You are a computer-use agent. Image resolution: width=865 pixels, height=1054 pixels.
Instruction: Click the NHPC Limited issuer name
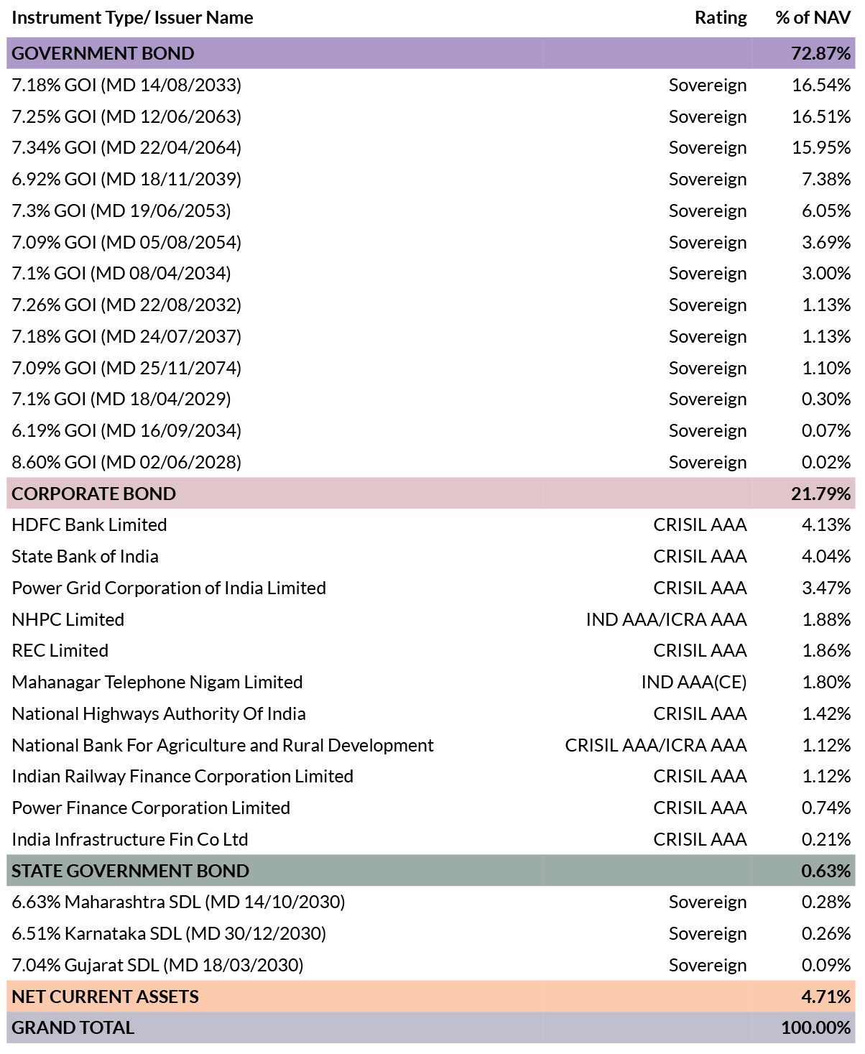(x=68, y=619)
